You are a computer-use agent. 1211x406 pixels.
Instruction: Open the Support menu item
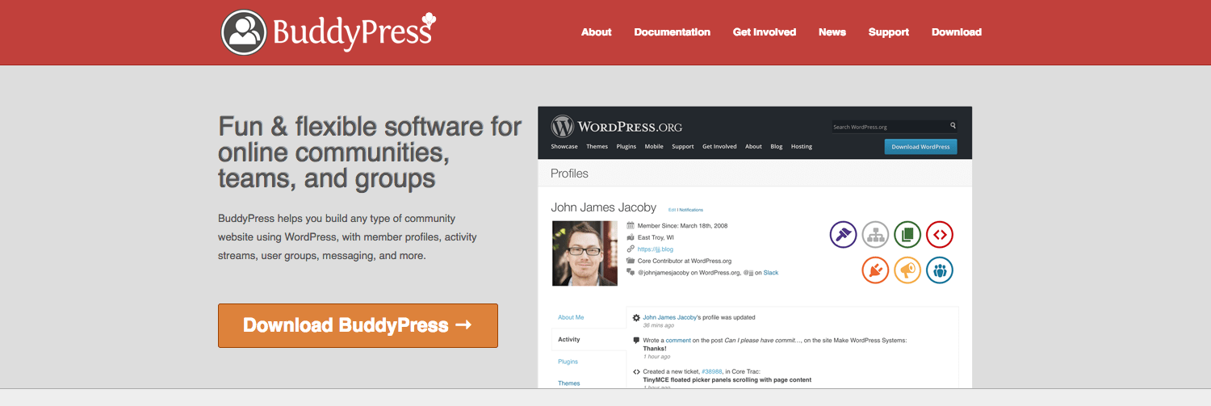pos(889,32)
